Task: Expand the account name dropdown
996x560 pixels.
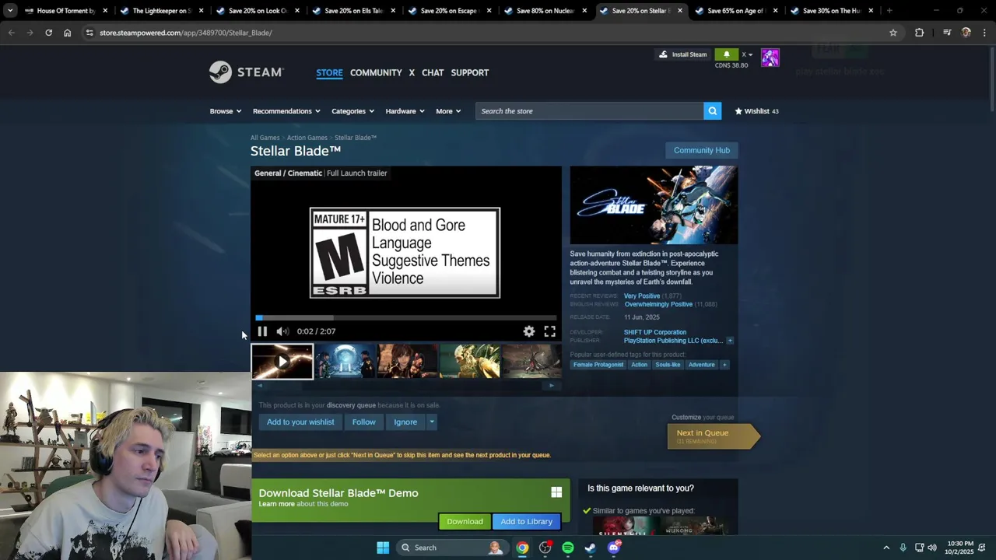Action: click(747, 54)
